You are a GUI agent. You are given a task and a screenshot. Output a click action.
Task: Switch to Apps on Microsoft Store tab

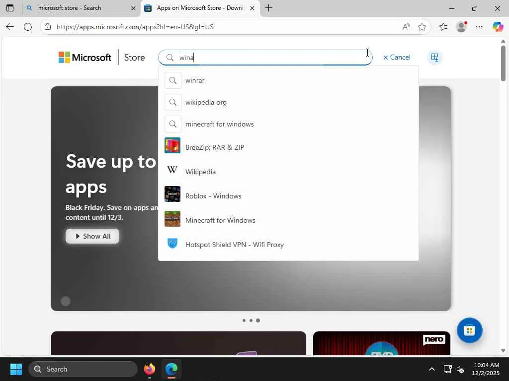tap(200, 8)
